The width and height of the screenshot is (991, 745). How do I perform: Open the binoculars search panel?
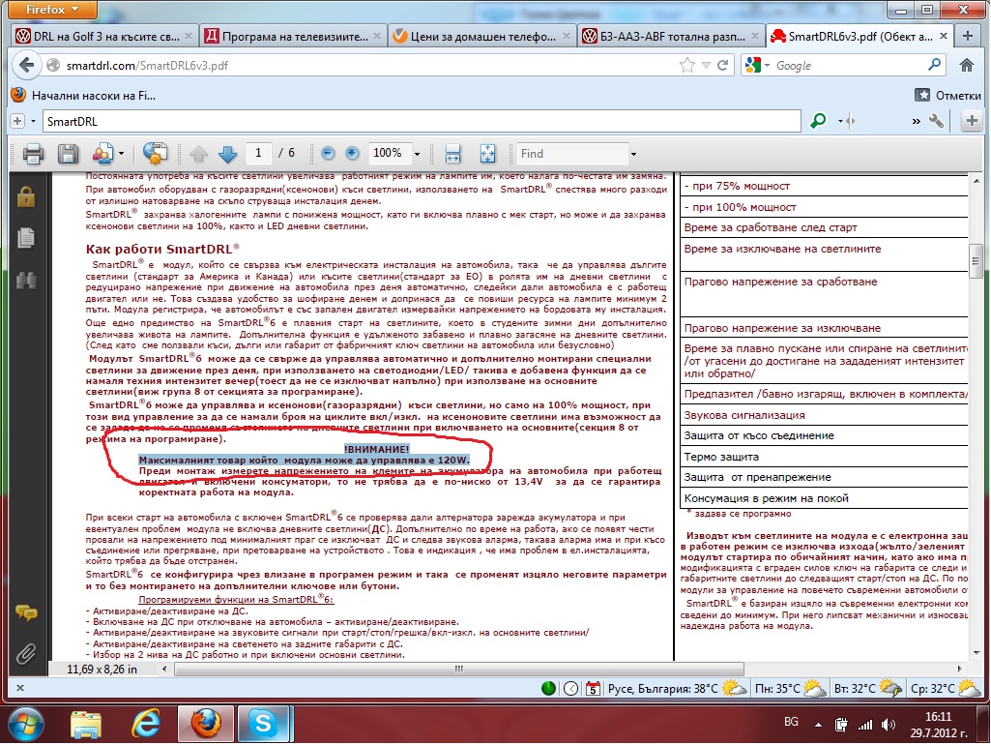click(x=26, y=280)
